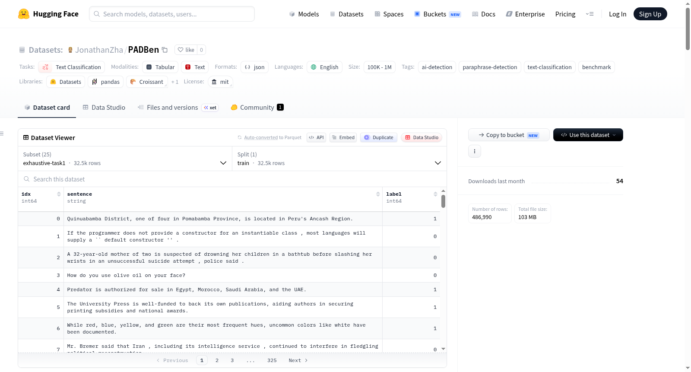Focus the Search this dataset field

pyautogui.click(x=232, y=179)
